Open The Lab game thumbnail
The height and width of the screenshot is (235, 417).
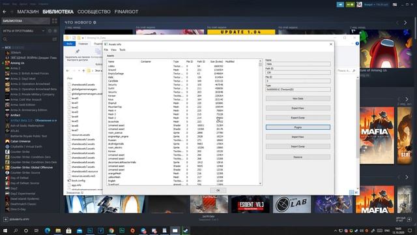tap(292, 204)
